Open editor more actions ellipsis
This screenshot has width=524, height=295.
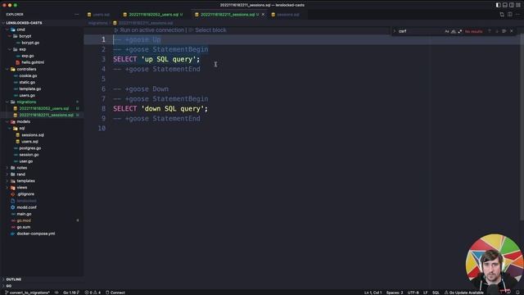coord(517,15)
